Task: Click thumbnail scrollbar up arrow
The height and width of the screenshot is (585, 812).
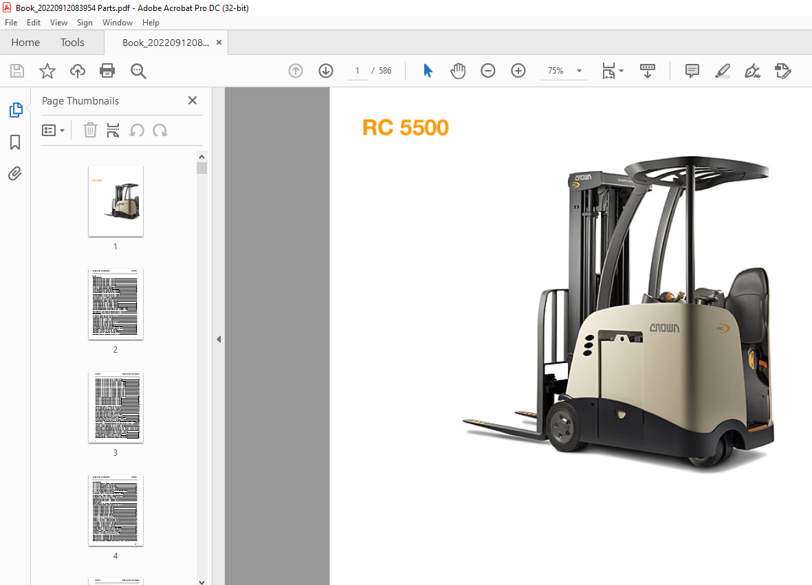Action: [x=202, y=156]
